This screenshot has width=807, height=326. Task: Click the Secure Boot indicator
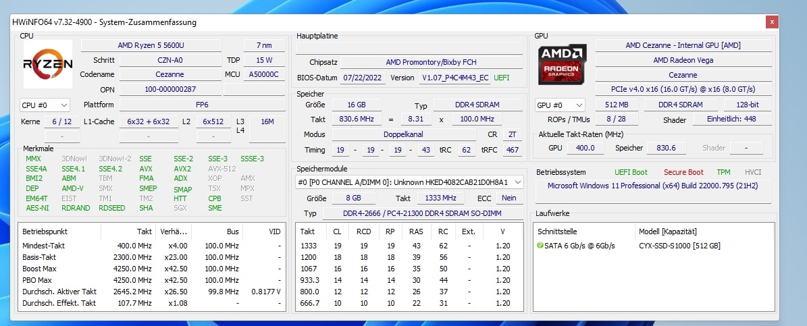coord(683,172)
